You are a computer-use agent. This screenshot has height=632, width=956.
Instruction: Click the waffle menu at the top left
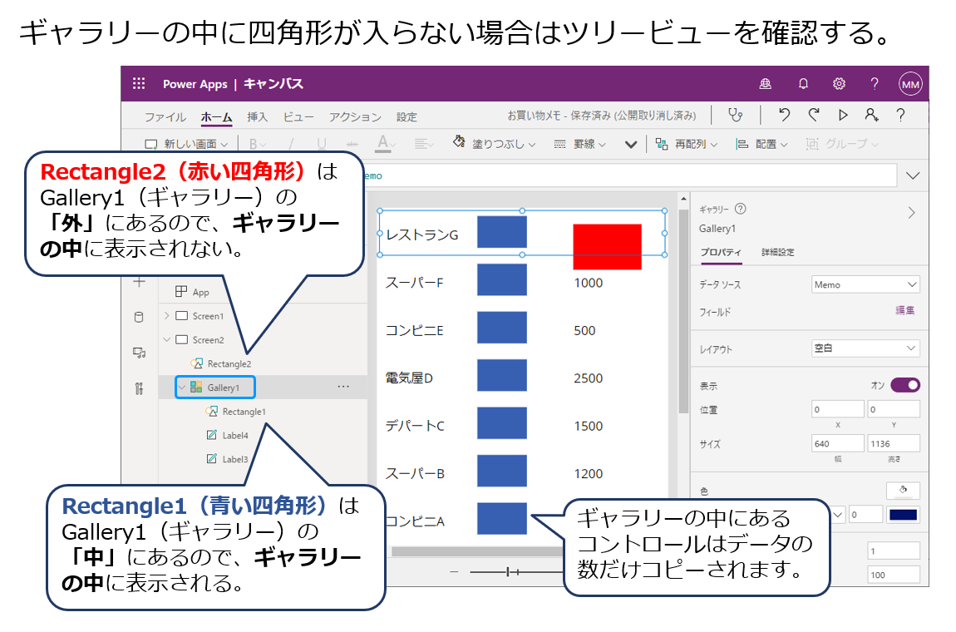tap(137, 83)
